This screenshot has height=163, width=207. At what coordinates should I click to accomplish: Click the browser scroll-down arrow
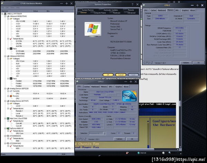[180, 147]
